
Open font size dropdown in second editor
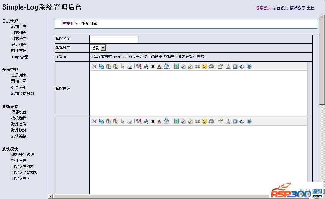(146, 121)
